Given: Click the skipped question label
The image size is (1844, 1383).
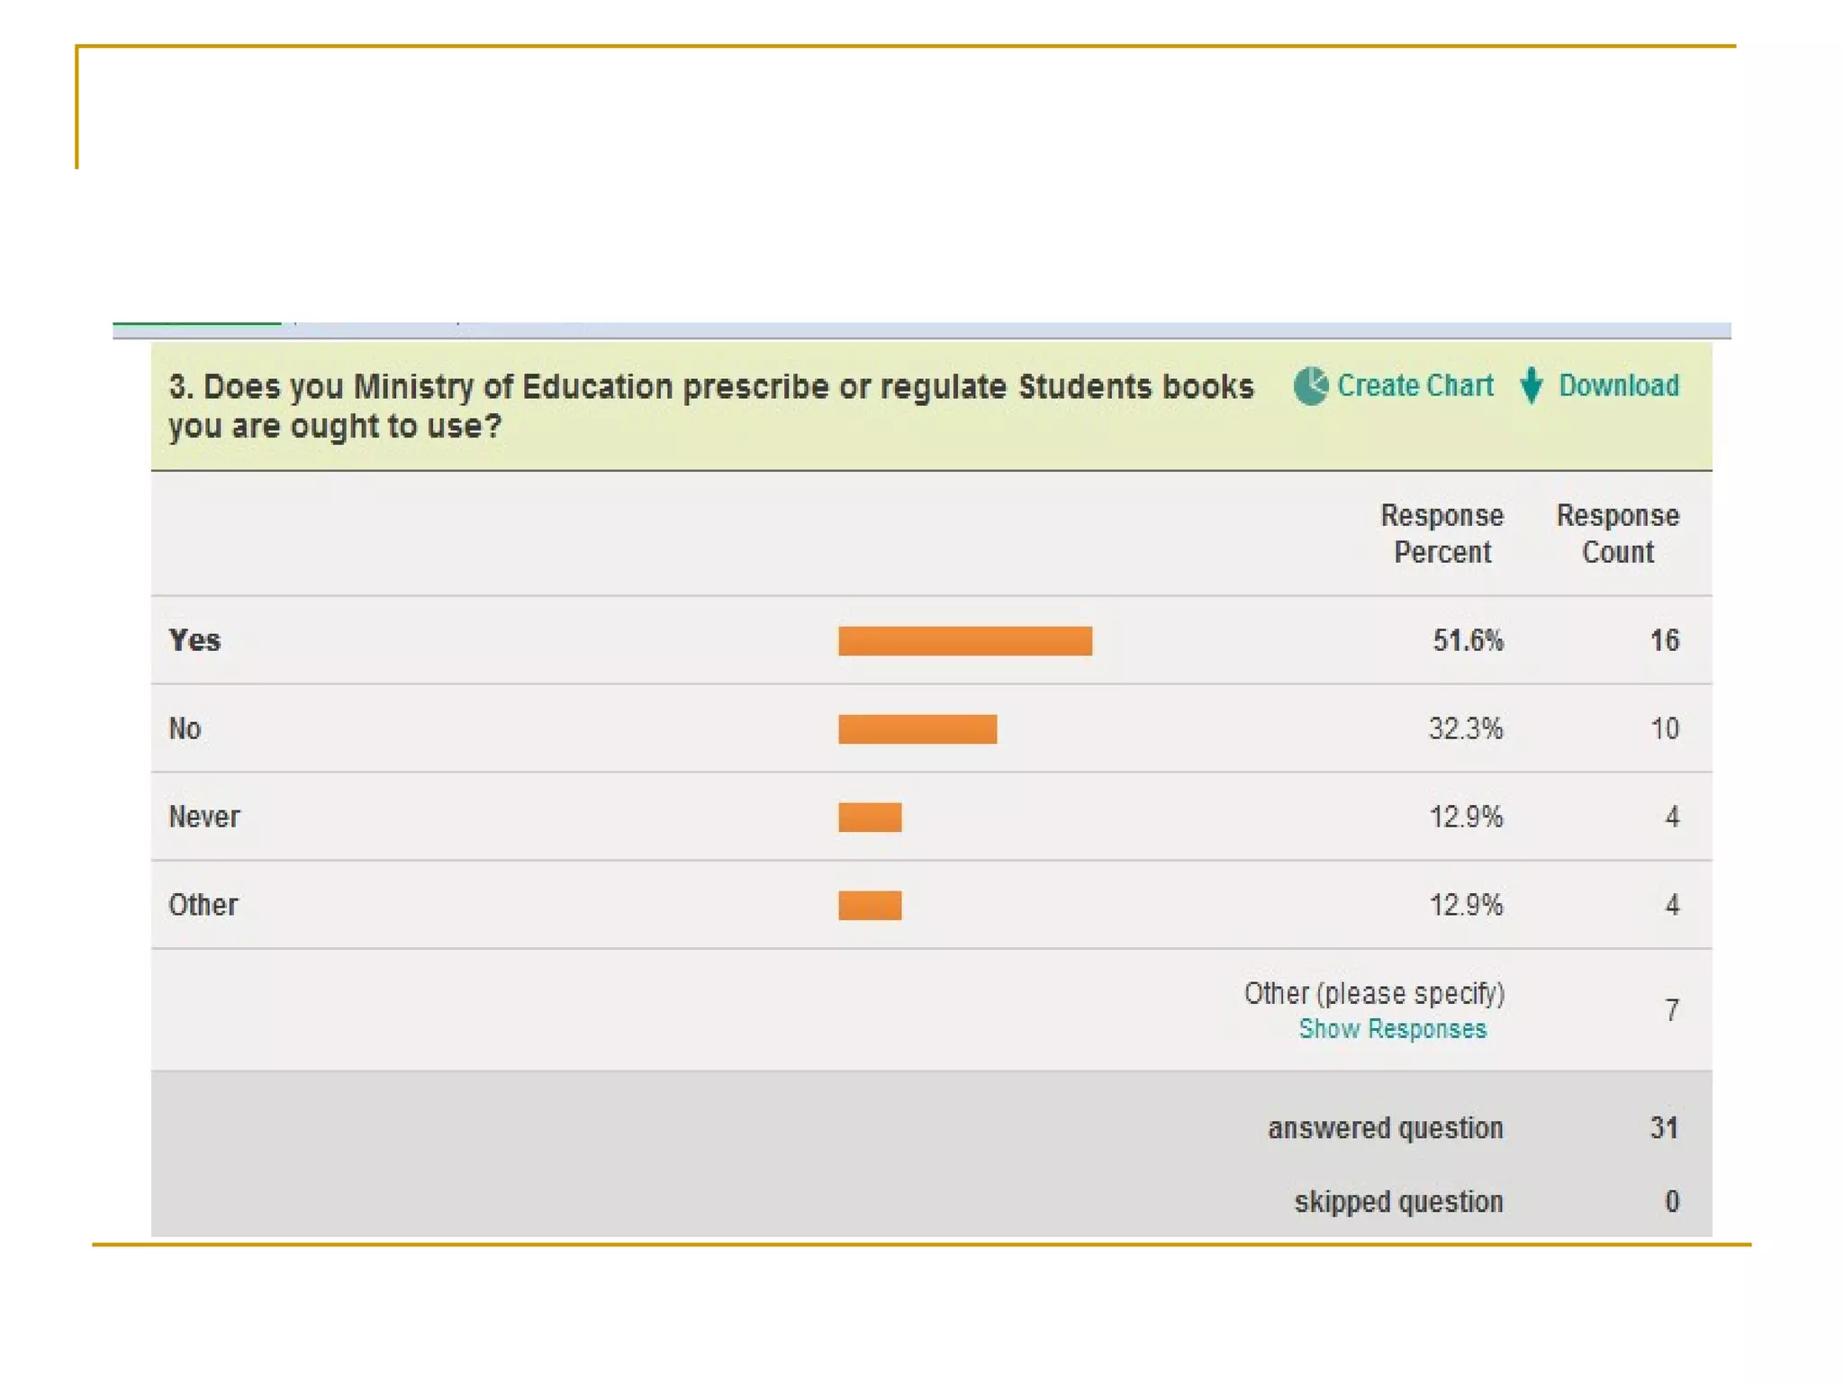Looking at the screenshot, I should pyautogui.click(x=1398, y=1202).
